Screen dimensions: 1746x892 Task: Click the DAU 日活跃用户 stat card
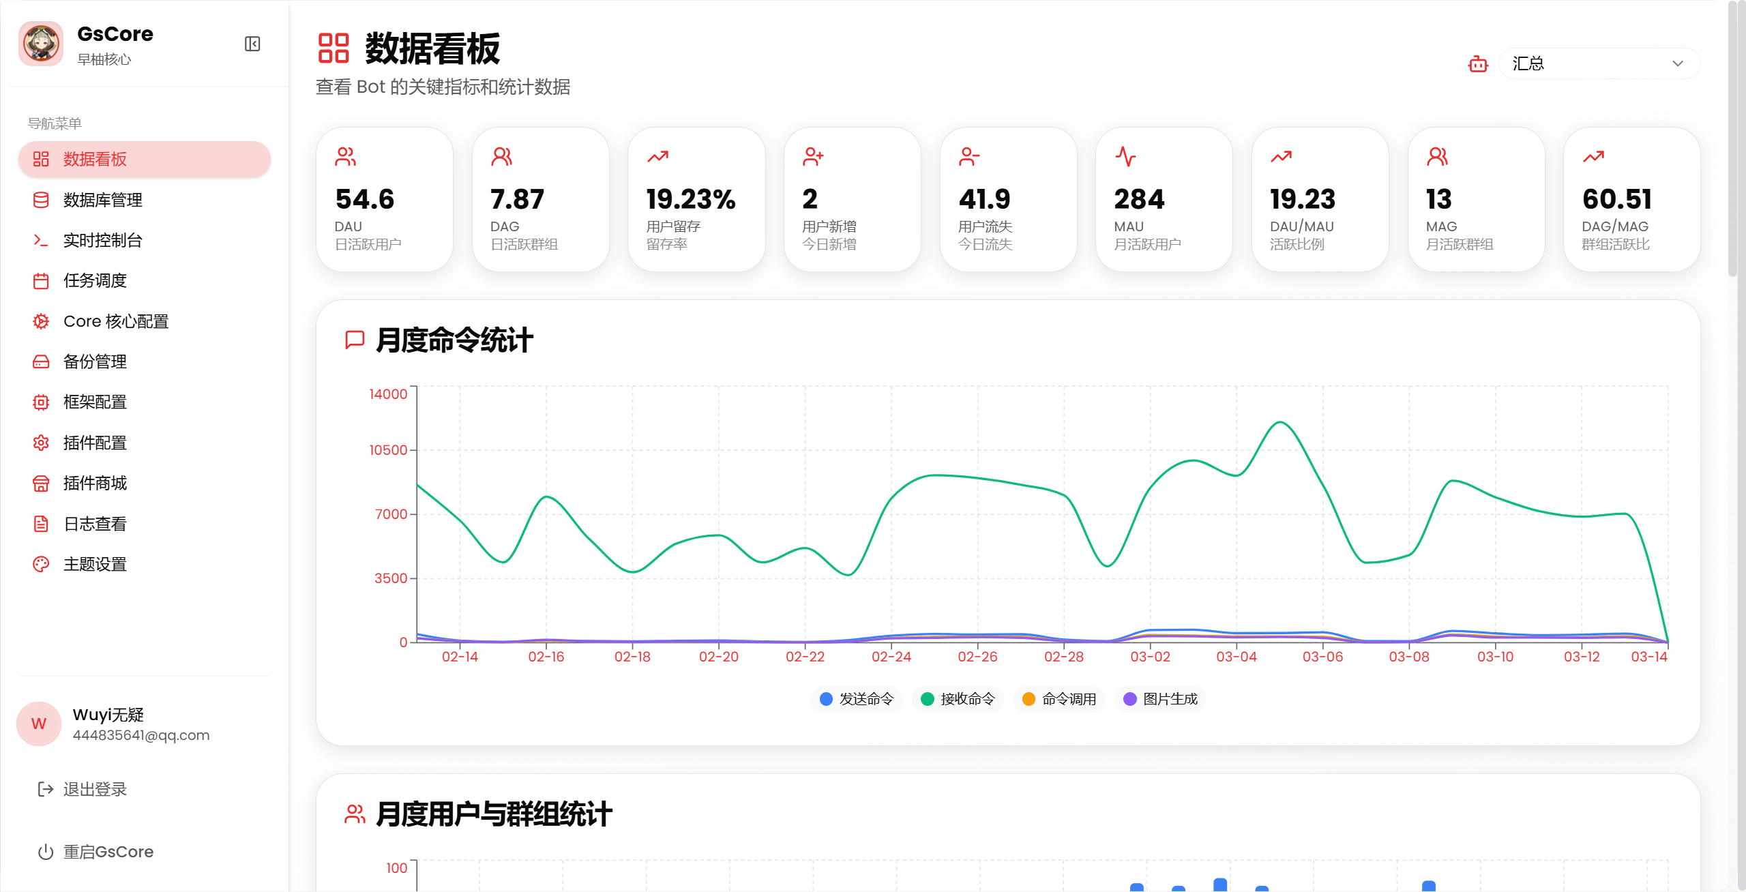[x=385, y=200]
